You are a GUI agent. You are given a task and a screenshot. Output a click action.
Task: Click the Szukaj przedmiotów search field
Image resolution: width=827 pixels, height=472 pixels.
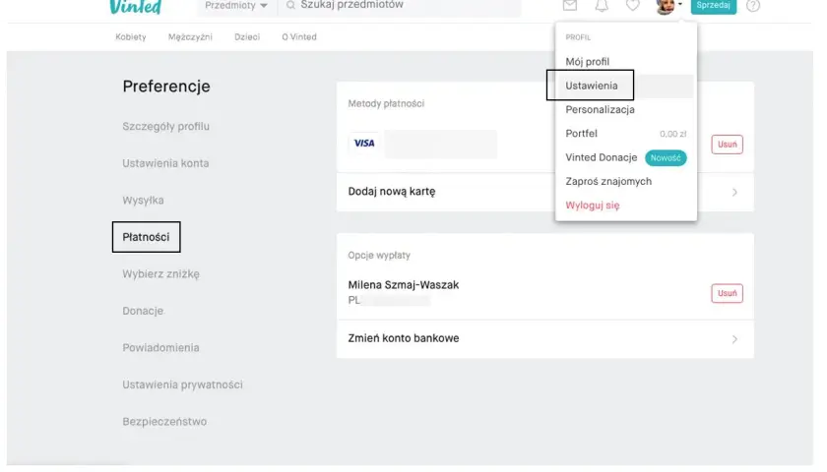[400, 6]
